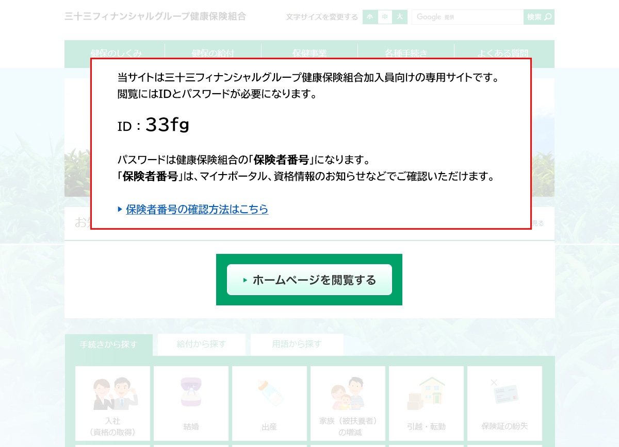Viewport: 619px width, 447px height.
Task: Open the 各種手続き menu
Action: pyautogui.click(x=406, y=53)
